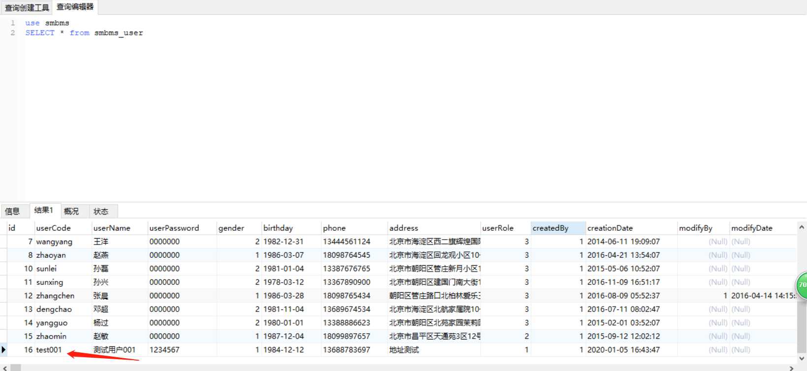Click line 1 'use smbms' in editor

pyautogui.click(x=47, y=23)
